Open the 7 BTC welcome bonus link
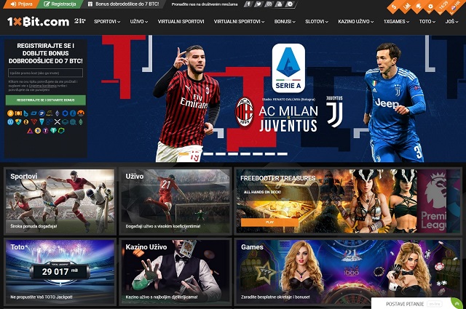The width and height of the screenshot is (466, 309). [123, 4]
